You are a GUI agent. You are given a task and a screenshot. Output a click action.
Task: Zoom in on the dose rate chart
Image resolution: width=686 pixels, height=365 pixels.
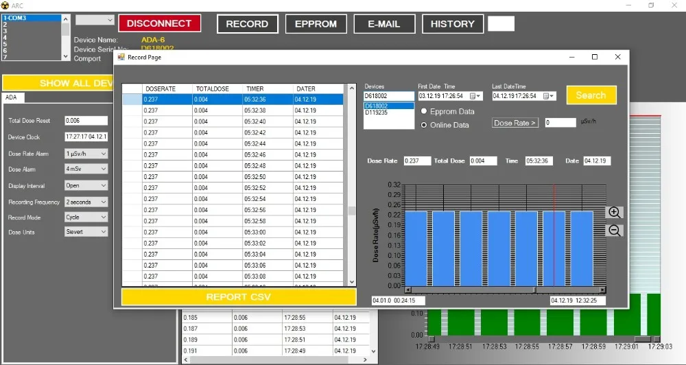615,213
